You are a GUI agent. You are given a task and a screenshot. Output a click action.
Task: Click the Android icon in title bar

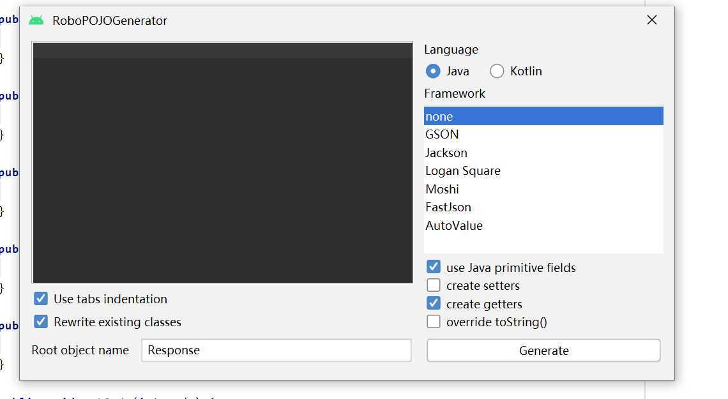(x=36, y=20)
